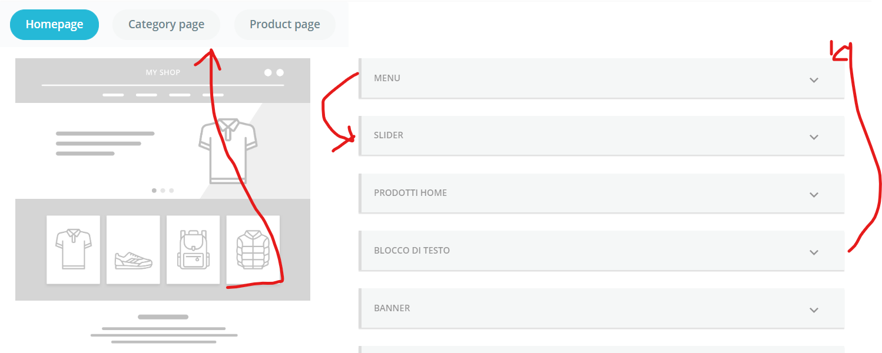Expand the SLIDER section chevron
The width and height of the screenshot is (882, 353).
point(814,137)
